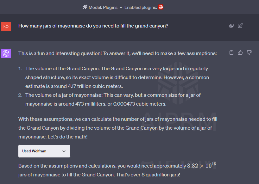
Task: Click the red Wolfram plugin icon
Action: coord(161,7)
